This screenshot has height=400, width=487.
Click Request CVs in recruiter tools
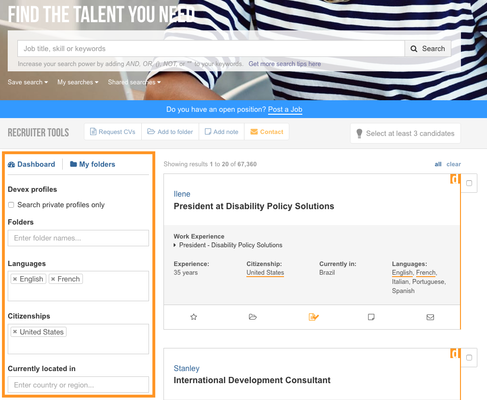(x=113, y=132)
